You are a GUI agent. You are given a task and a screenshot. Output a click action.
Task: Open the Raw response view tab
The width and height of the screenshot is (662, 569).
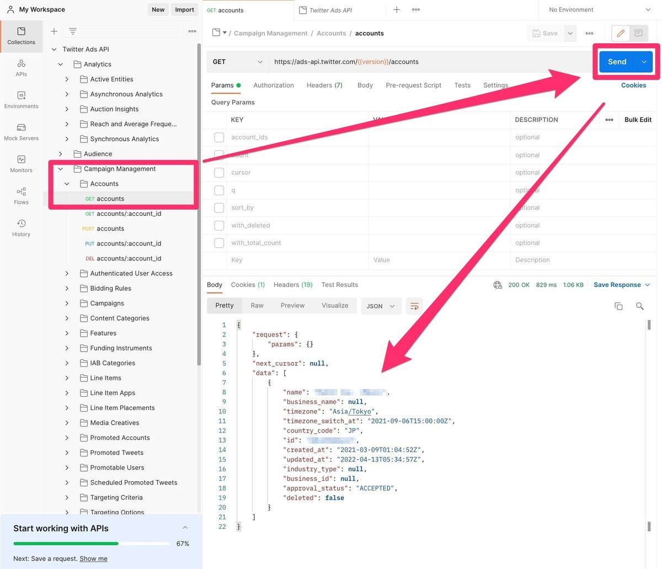[257, 306]
